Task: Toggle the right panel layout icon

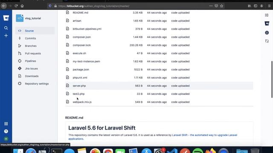Action: point(267,15)
